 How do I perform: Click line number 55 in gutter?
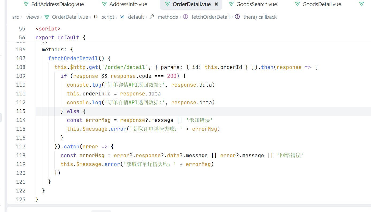pyautogui.click(x=22, y=29)
